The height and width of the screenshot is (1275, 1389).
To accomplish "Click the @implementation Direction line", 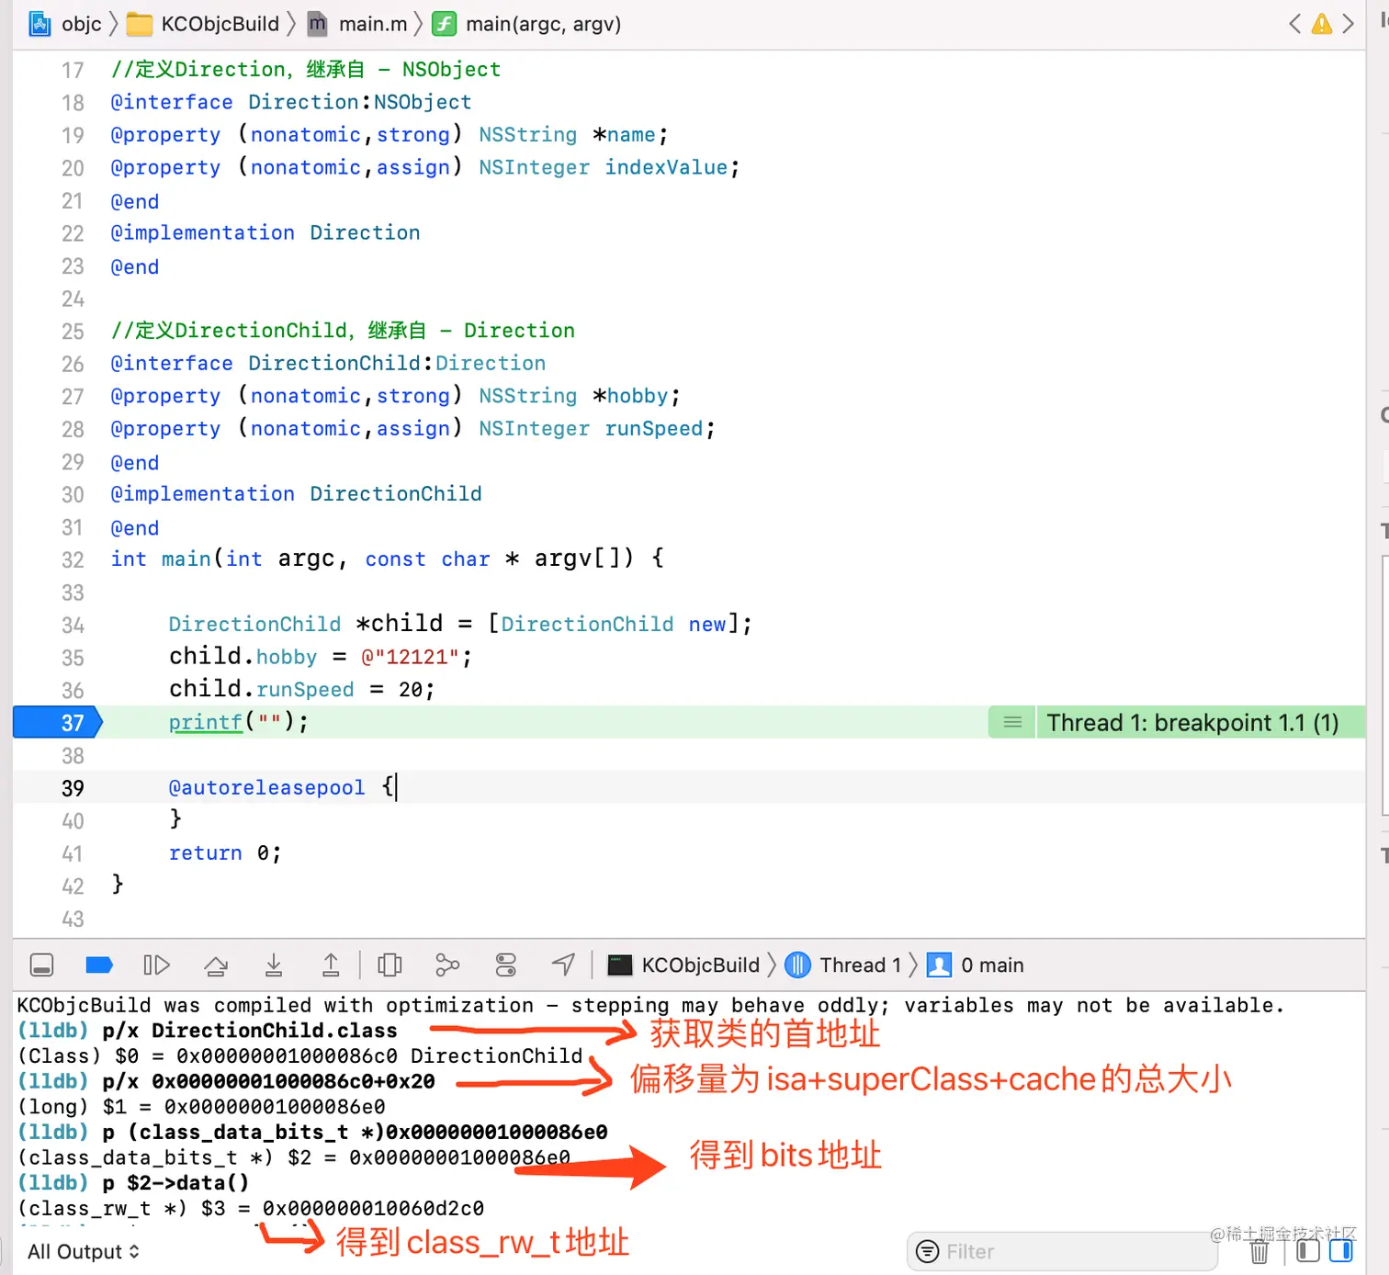I will [x=265, y=232].
